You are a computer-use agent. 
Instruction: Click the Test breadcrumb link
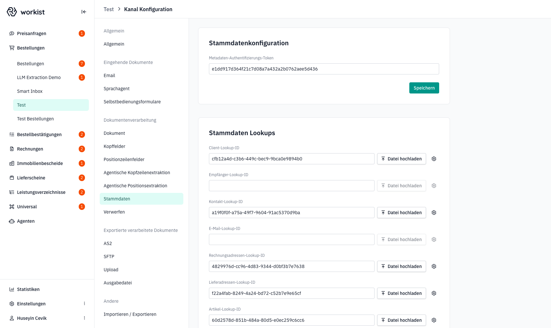[x=109, y=9]
